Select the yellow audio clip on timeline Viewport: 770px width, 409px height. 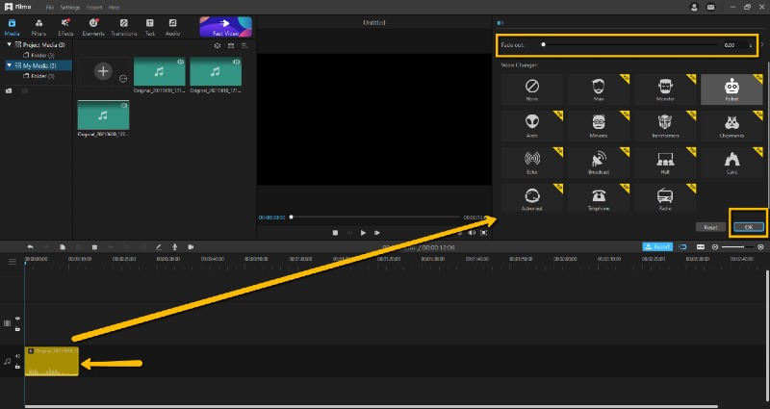pyautogui.click(x=51, y=362)
